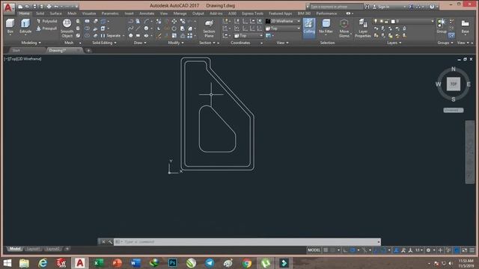This screenshot has height=269, width=479.
Task: Apply Smooth Object mesh tool
Action: (67, 28)
